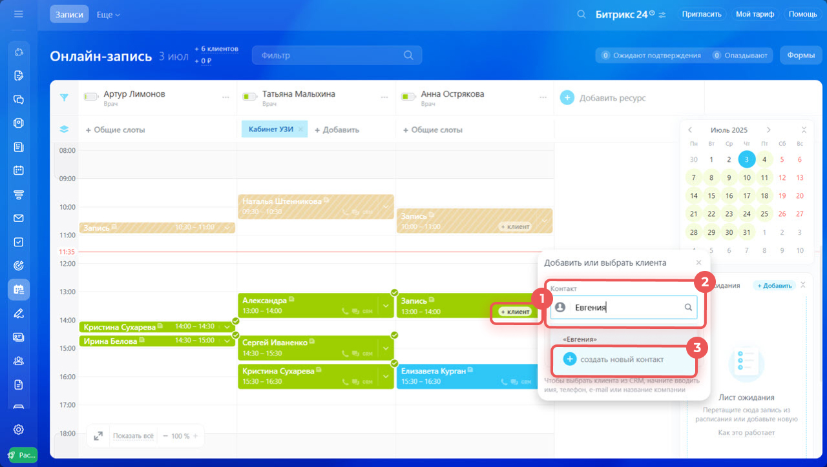Focus the Контакт field containing Евгения
This screenshot has height=467, width=827.
(x=624, y=308)
